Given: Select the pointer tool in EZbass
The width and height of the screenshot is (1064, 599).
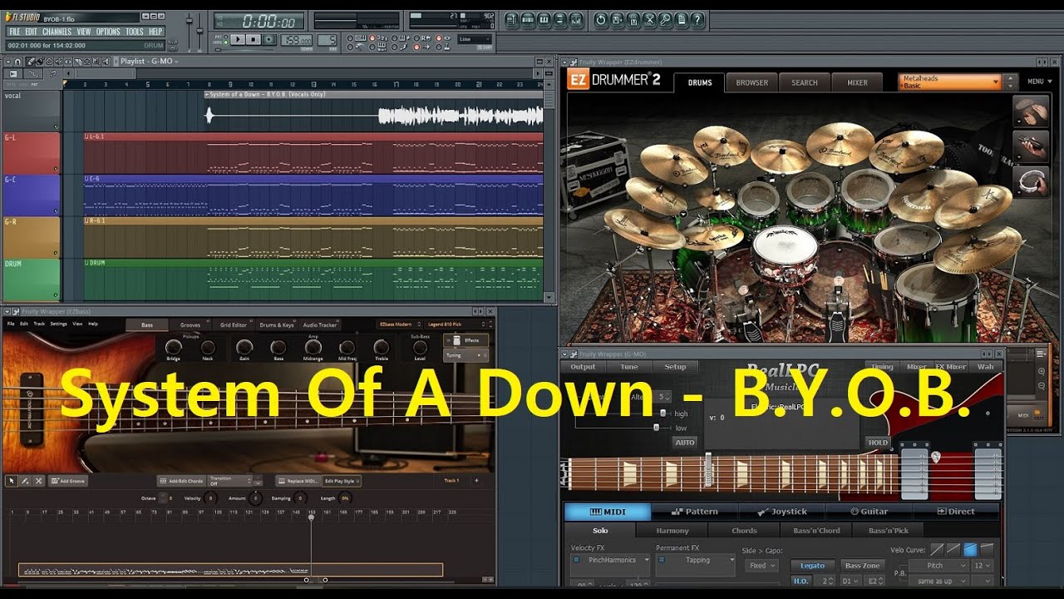Looking at the screenshot, I should pos(12,481).
